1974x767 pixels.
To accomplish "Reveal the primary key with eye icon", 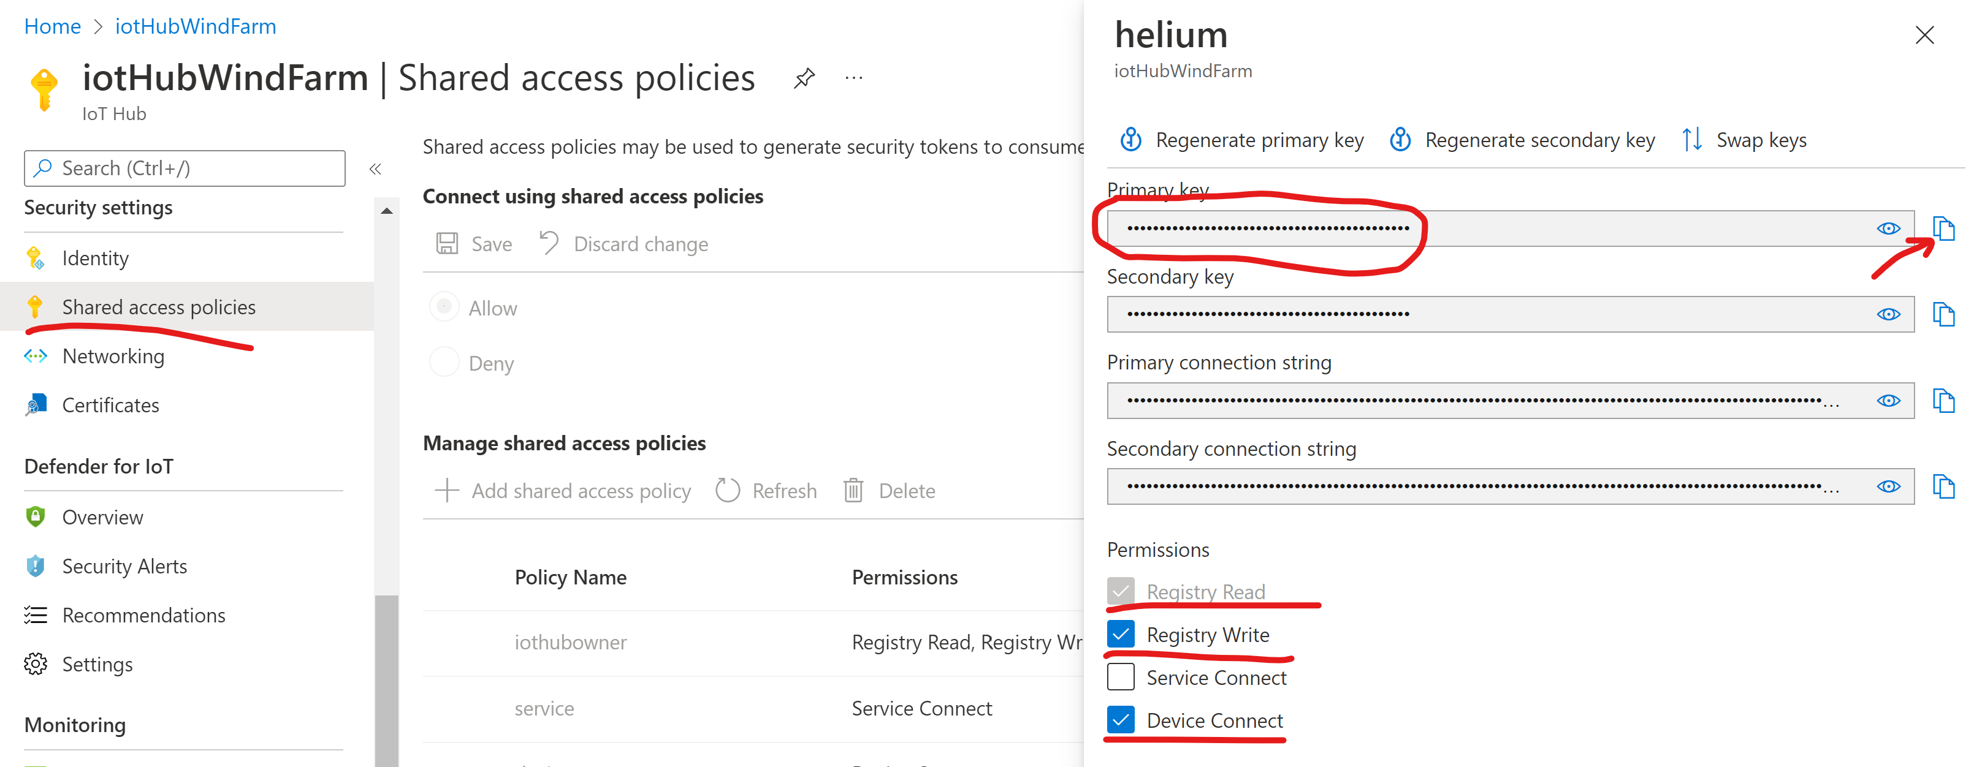I will (x=1888, y=228).
